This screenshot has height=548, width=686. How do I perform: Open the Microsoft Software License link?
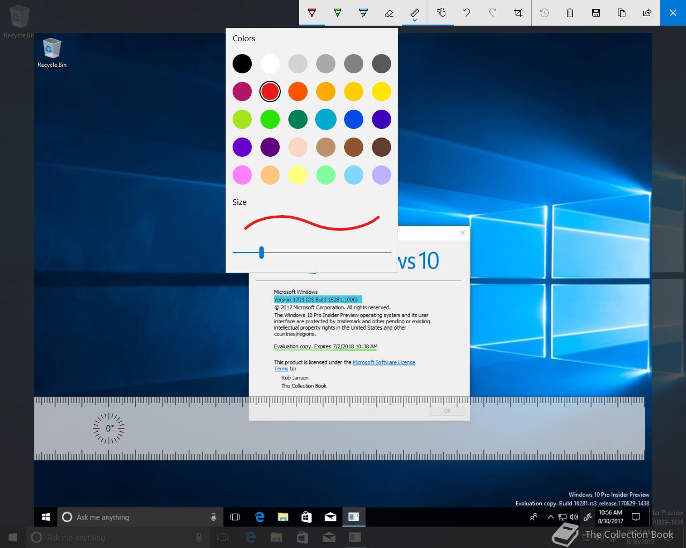[384, 362]
